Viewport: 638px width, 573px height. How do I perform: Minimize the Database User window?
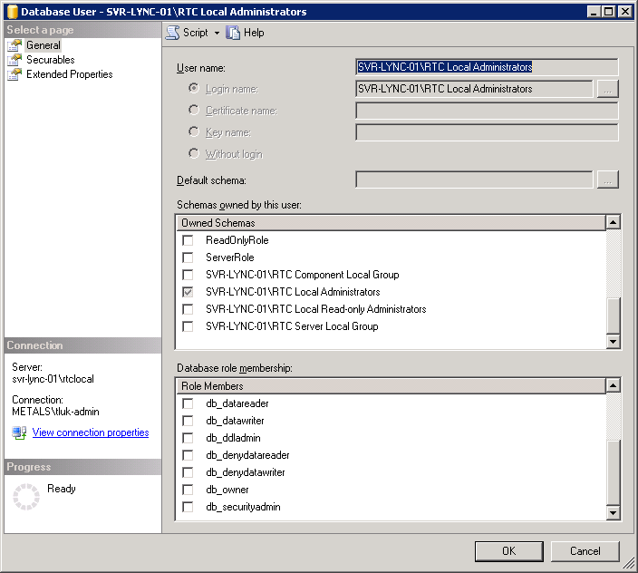point(594,12)
